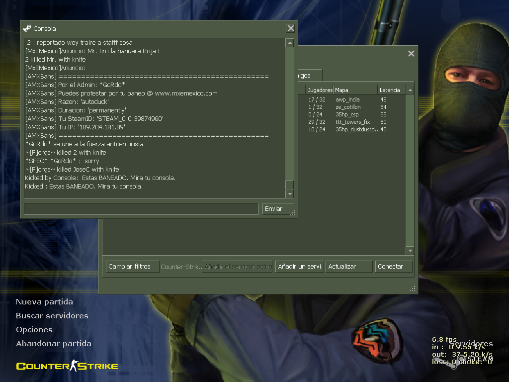Close the server browser window
This screenshot has width=509, height=382.
(411, 54)
